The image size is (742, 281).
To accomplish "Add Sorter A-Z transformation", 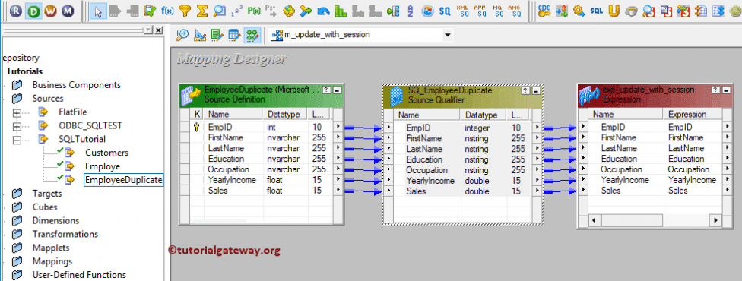I will tap(410, 11).
